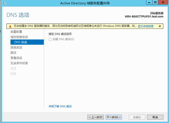Select the DNS 选项 step in sidebar
Screen dimensions: 169x123
27,42
